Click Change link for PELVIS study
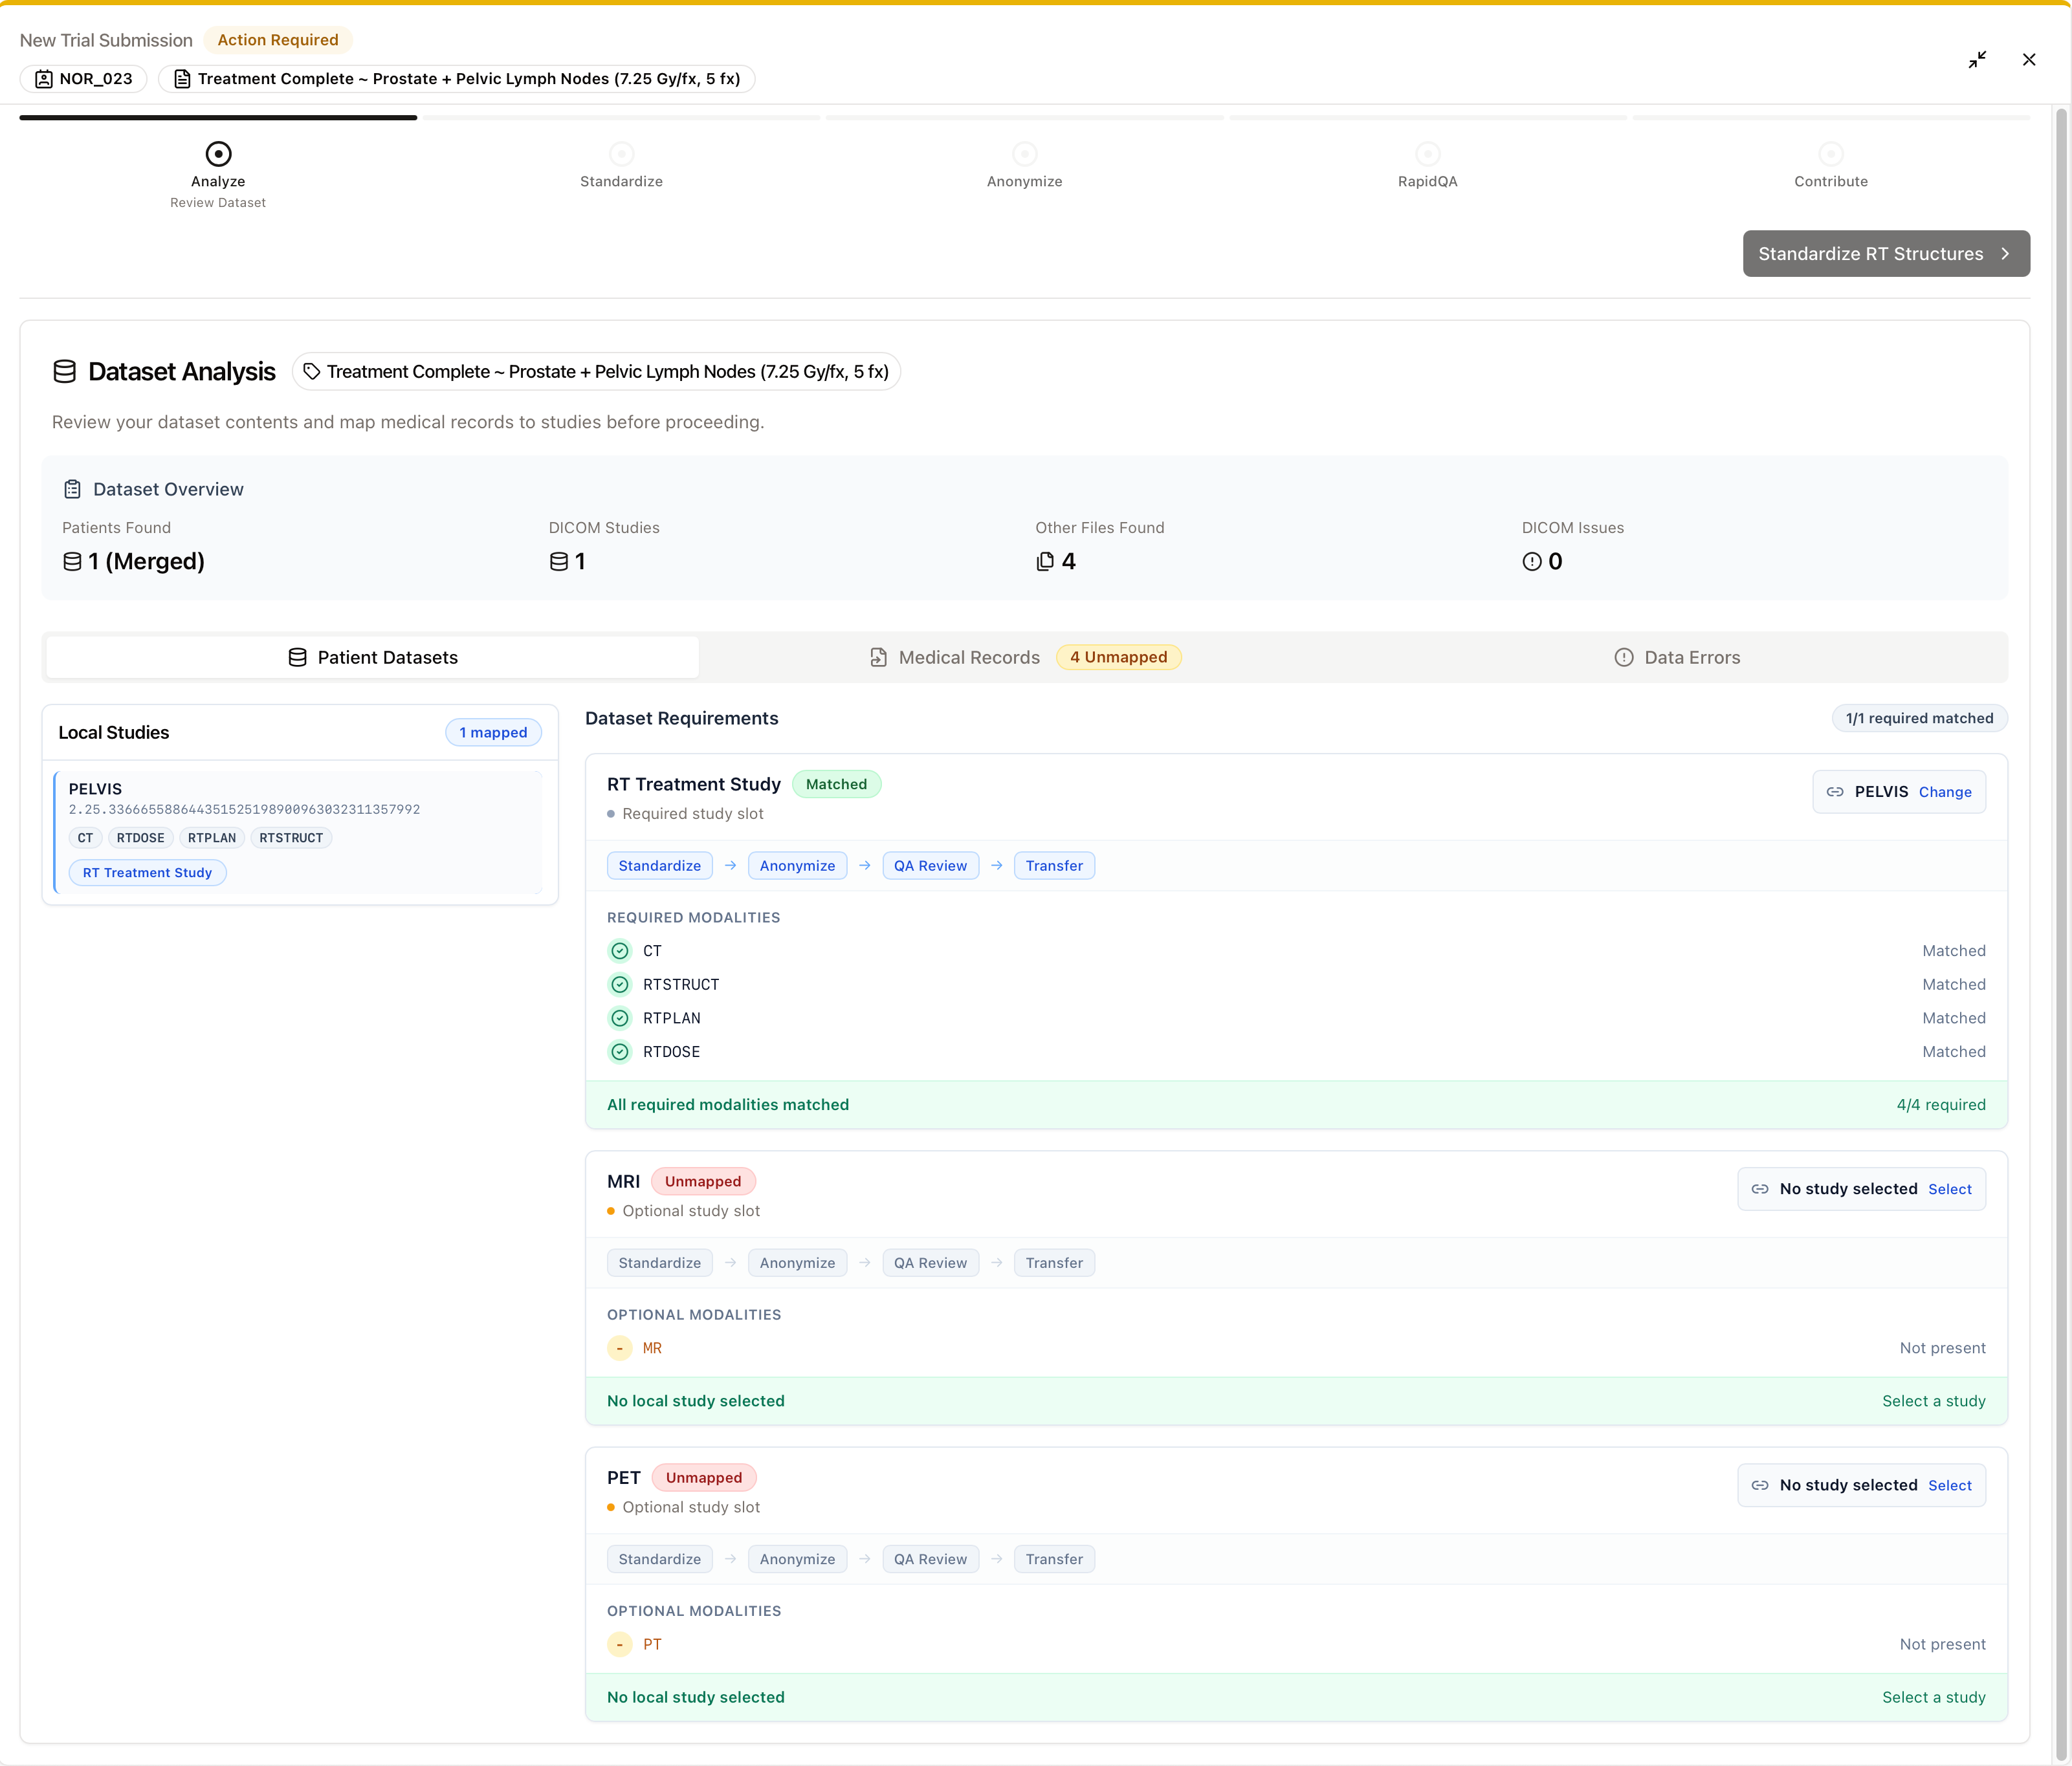Viewport: 2072px width, 1766px height. [x=1944, y=792]
